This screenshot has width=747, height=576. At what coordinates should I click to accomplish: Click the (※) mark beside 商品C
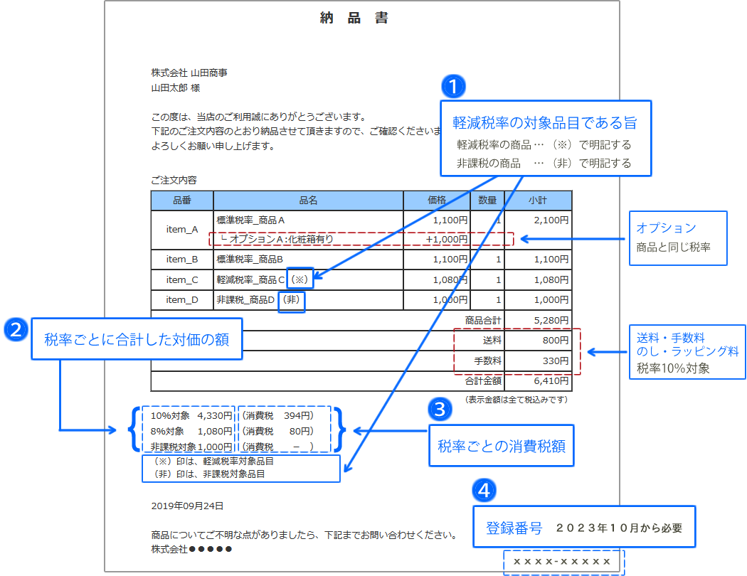point(300,279)
